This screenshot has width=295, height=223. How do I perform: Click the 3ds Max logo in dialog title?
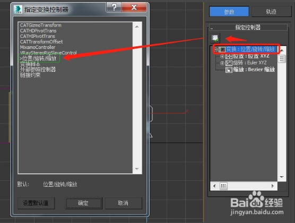(18, 9)
